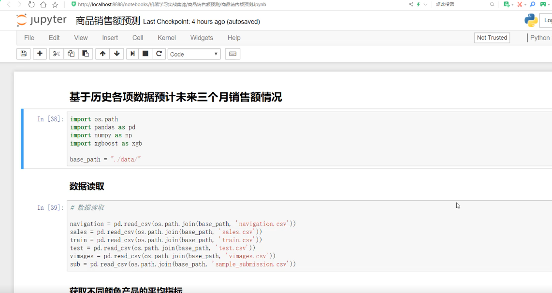This screenshot has height=293, width=552.
Task: Move selected cell up arrow
Action: 102,54
